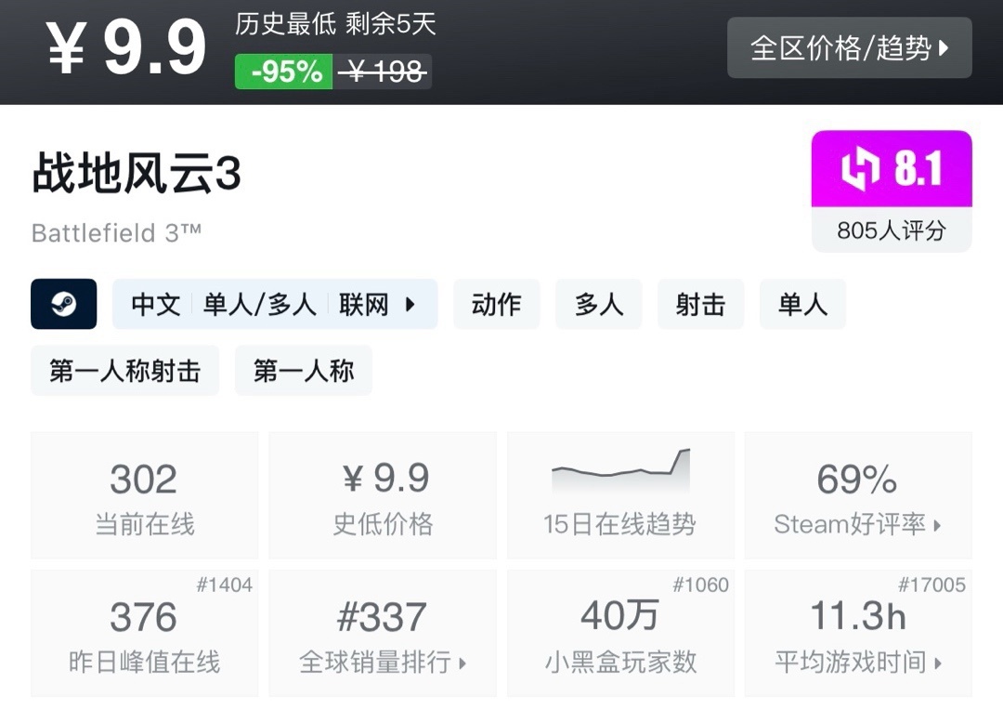Tap the Heybox score logo icon
1003x709 pixels.
point(859,169)
